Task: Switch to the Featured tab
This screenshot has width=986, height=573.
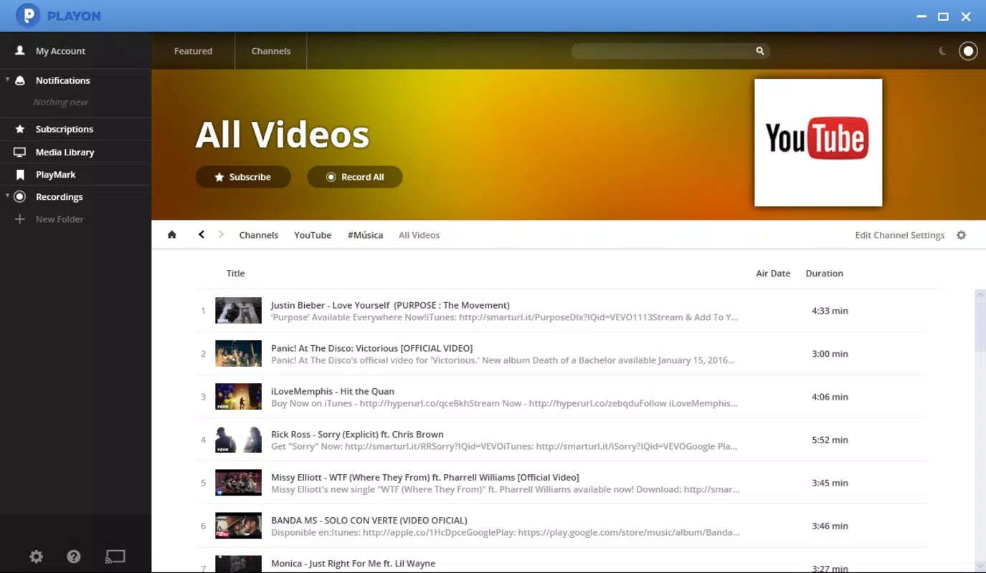Action: (193, 51)
